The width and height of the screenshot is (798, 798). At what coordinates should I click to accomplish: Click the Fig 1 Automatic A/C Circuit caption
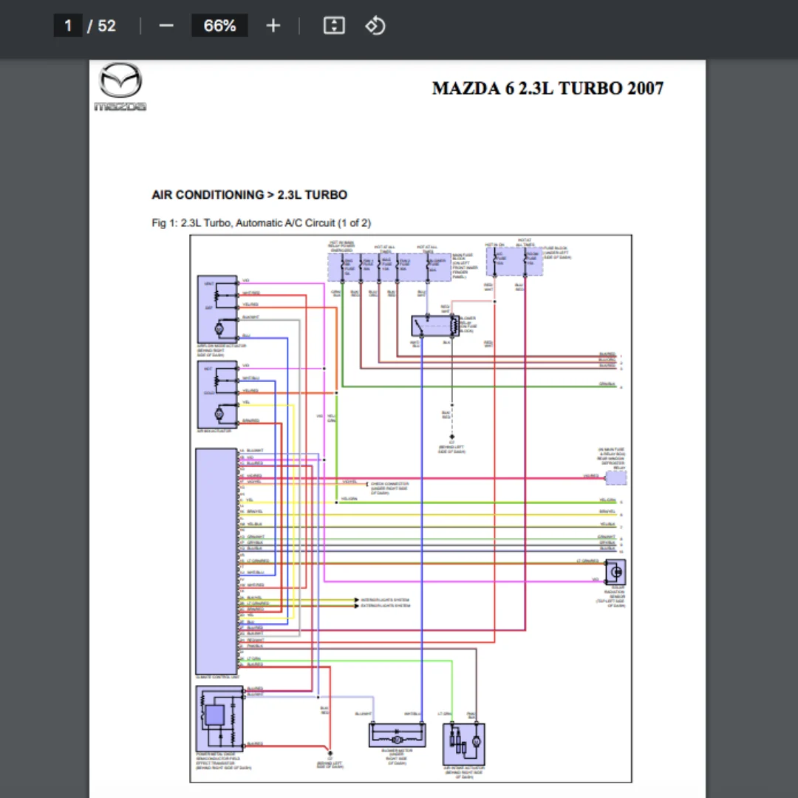(x=261, y=223)
